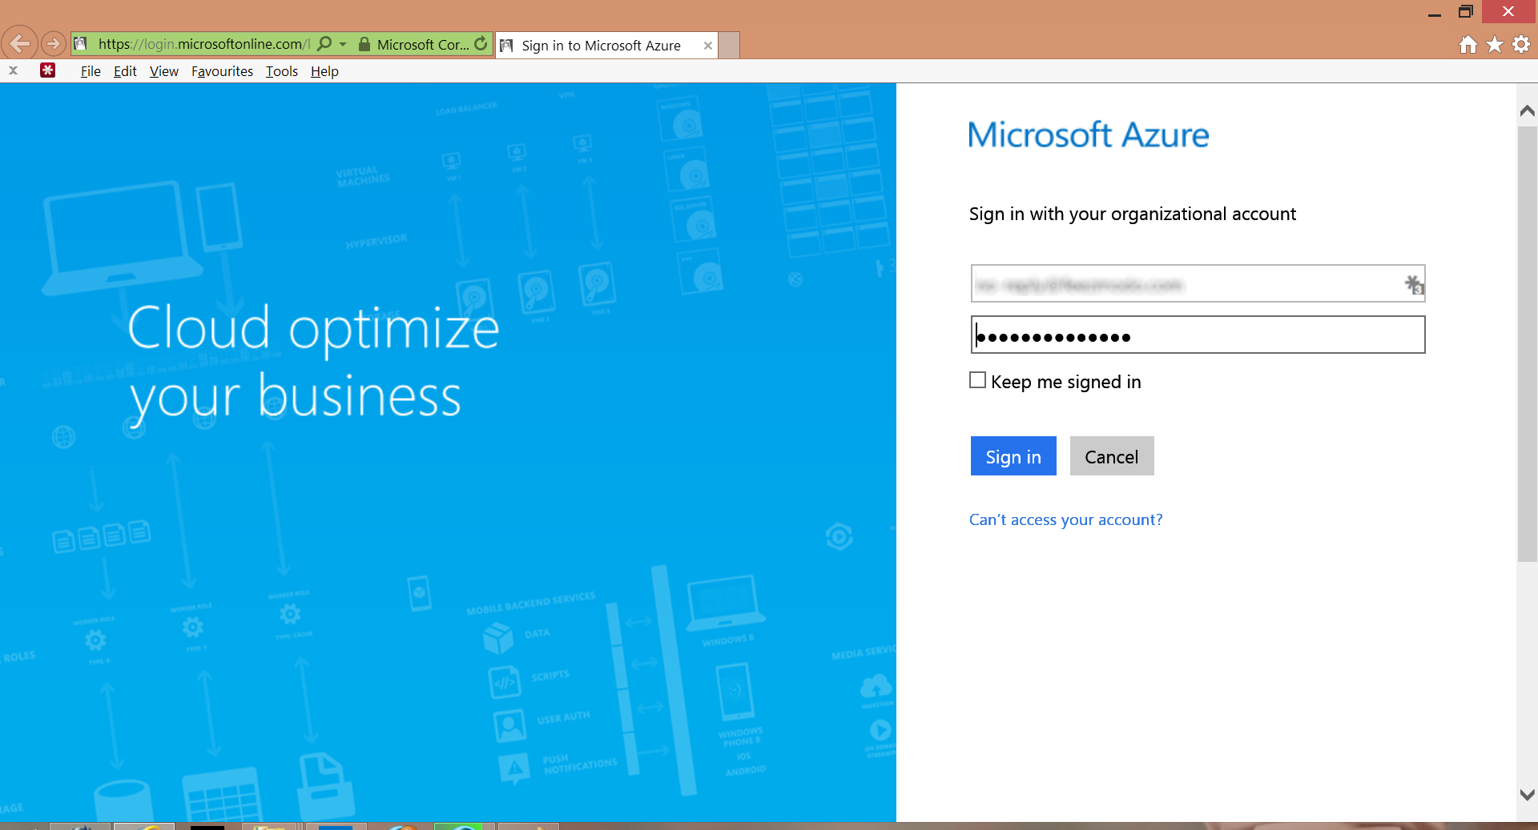Viewport: 1538px width, 830px height.
Task: Click the page favicon in address bar
Action: pos(81,44)
